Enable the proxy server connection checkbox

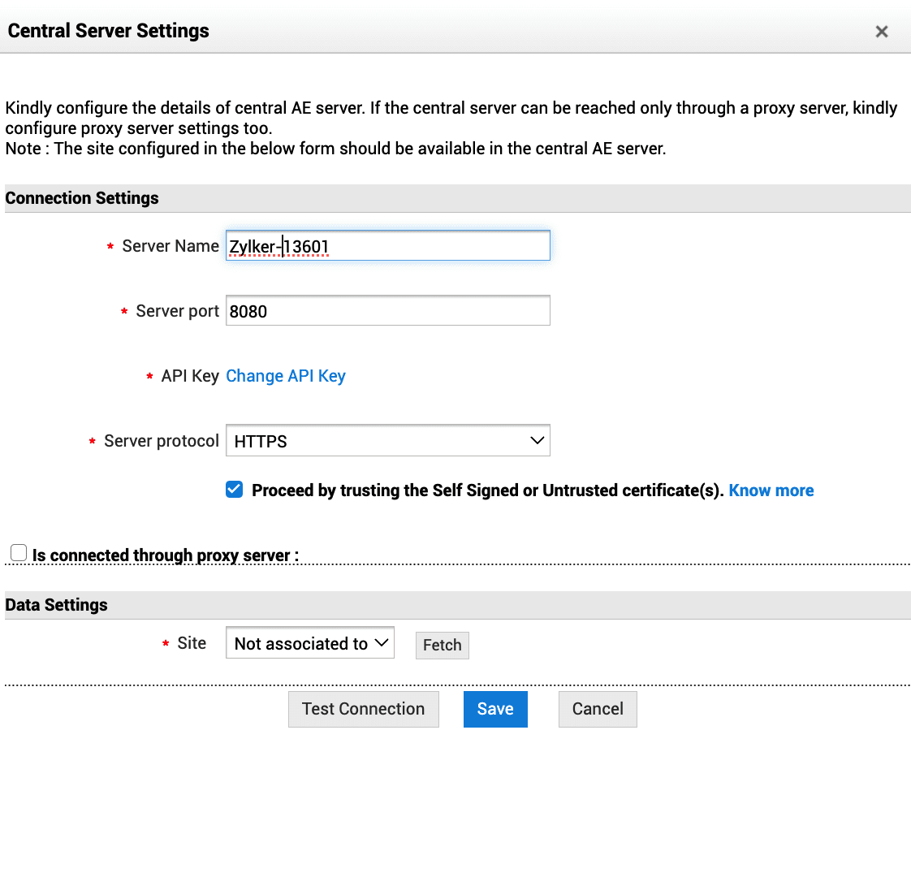[19, 553]
